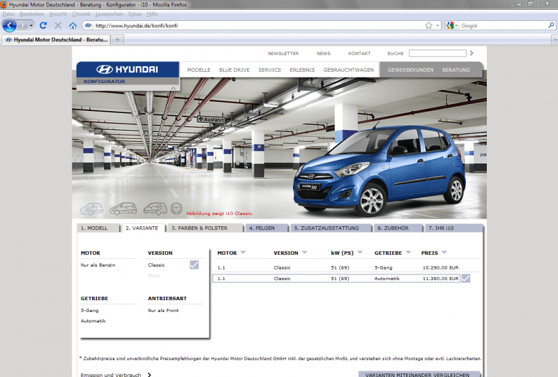The image size is (558, 377).
Task: Select the 5-Gang gearbox filter
Action: point(90,311)
